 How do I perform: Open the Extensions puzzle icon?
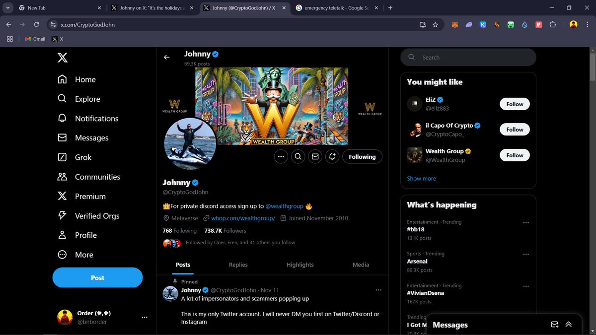[x=553, y=24]
